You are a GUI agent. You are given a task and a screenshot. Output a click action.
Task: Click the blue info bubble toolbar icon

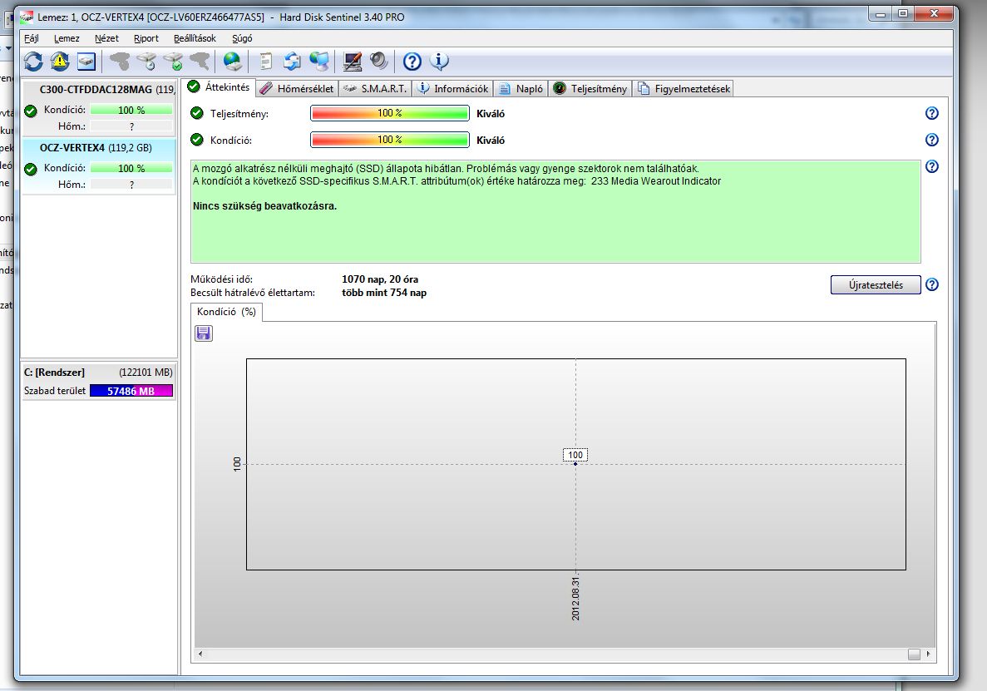pos(439,61)
